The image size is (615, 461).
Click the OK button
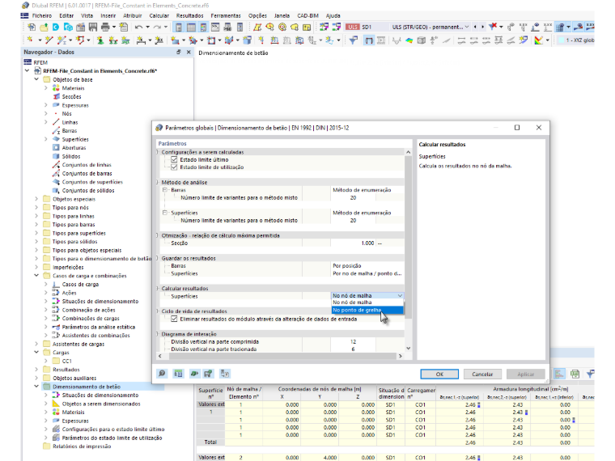tap(439, 374)
